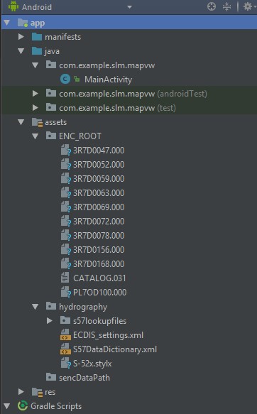The image size is (257, 414).
Task: Click the MainActivity class icon
Action: click(65, 80)
